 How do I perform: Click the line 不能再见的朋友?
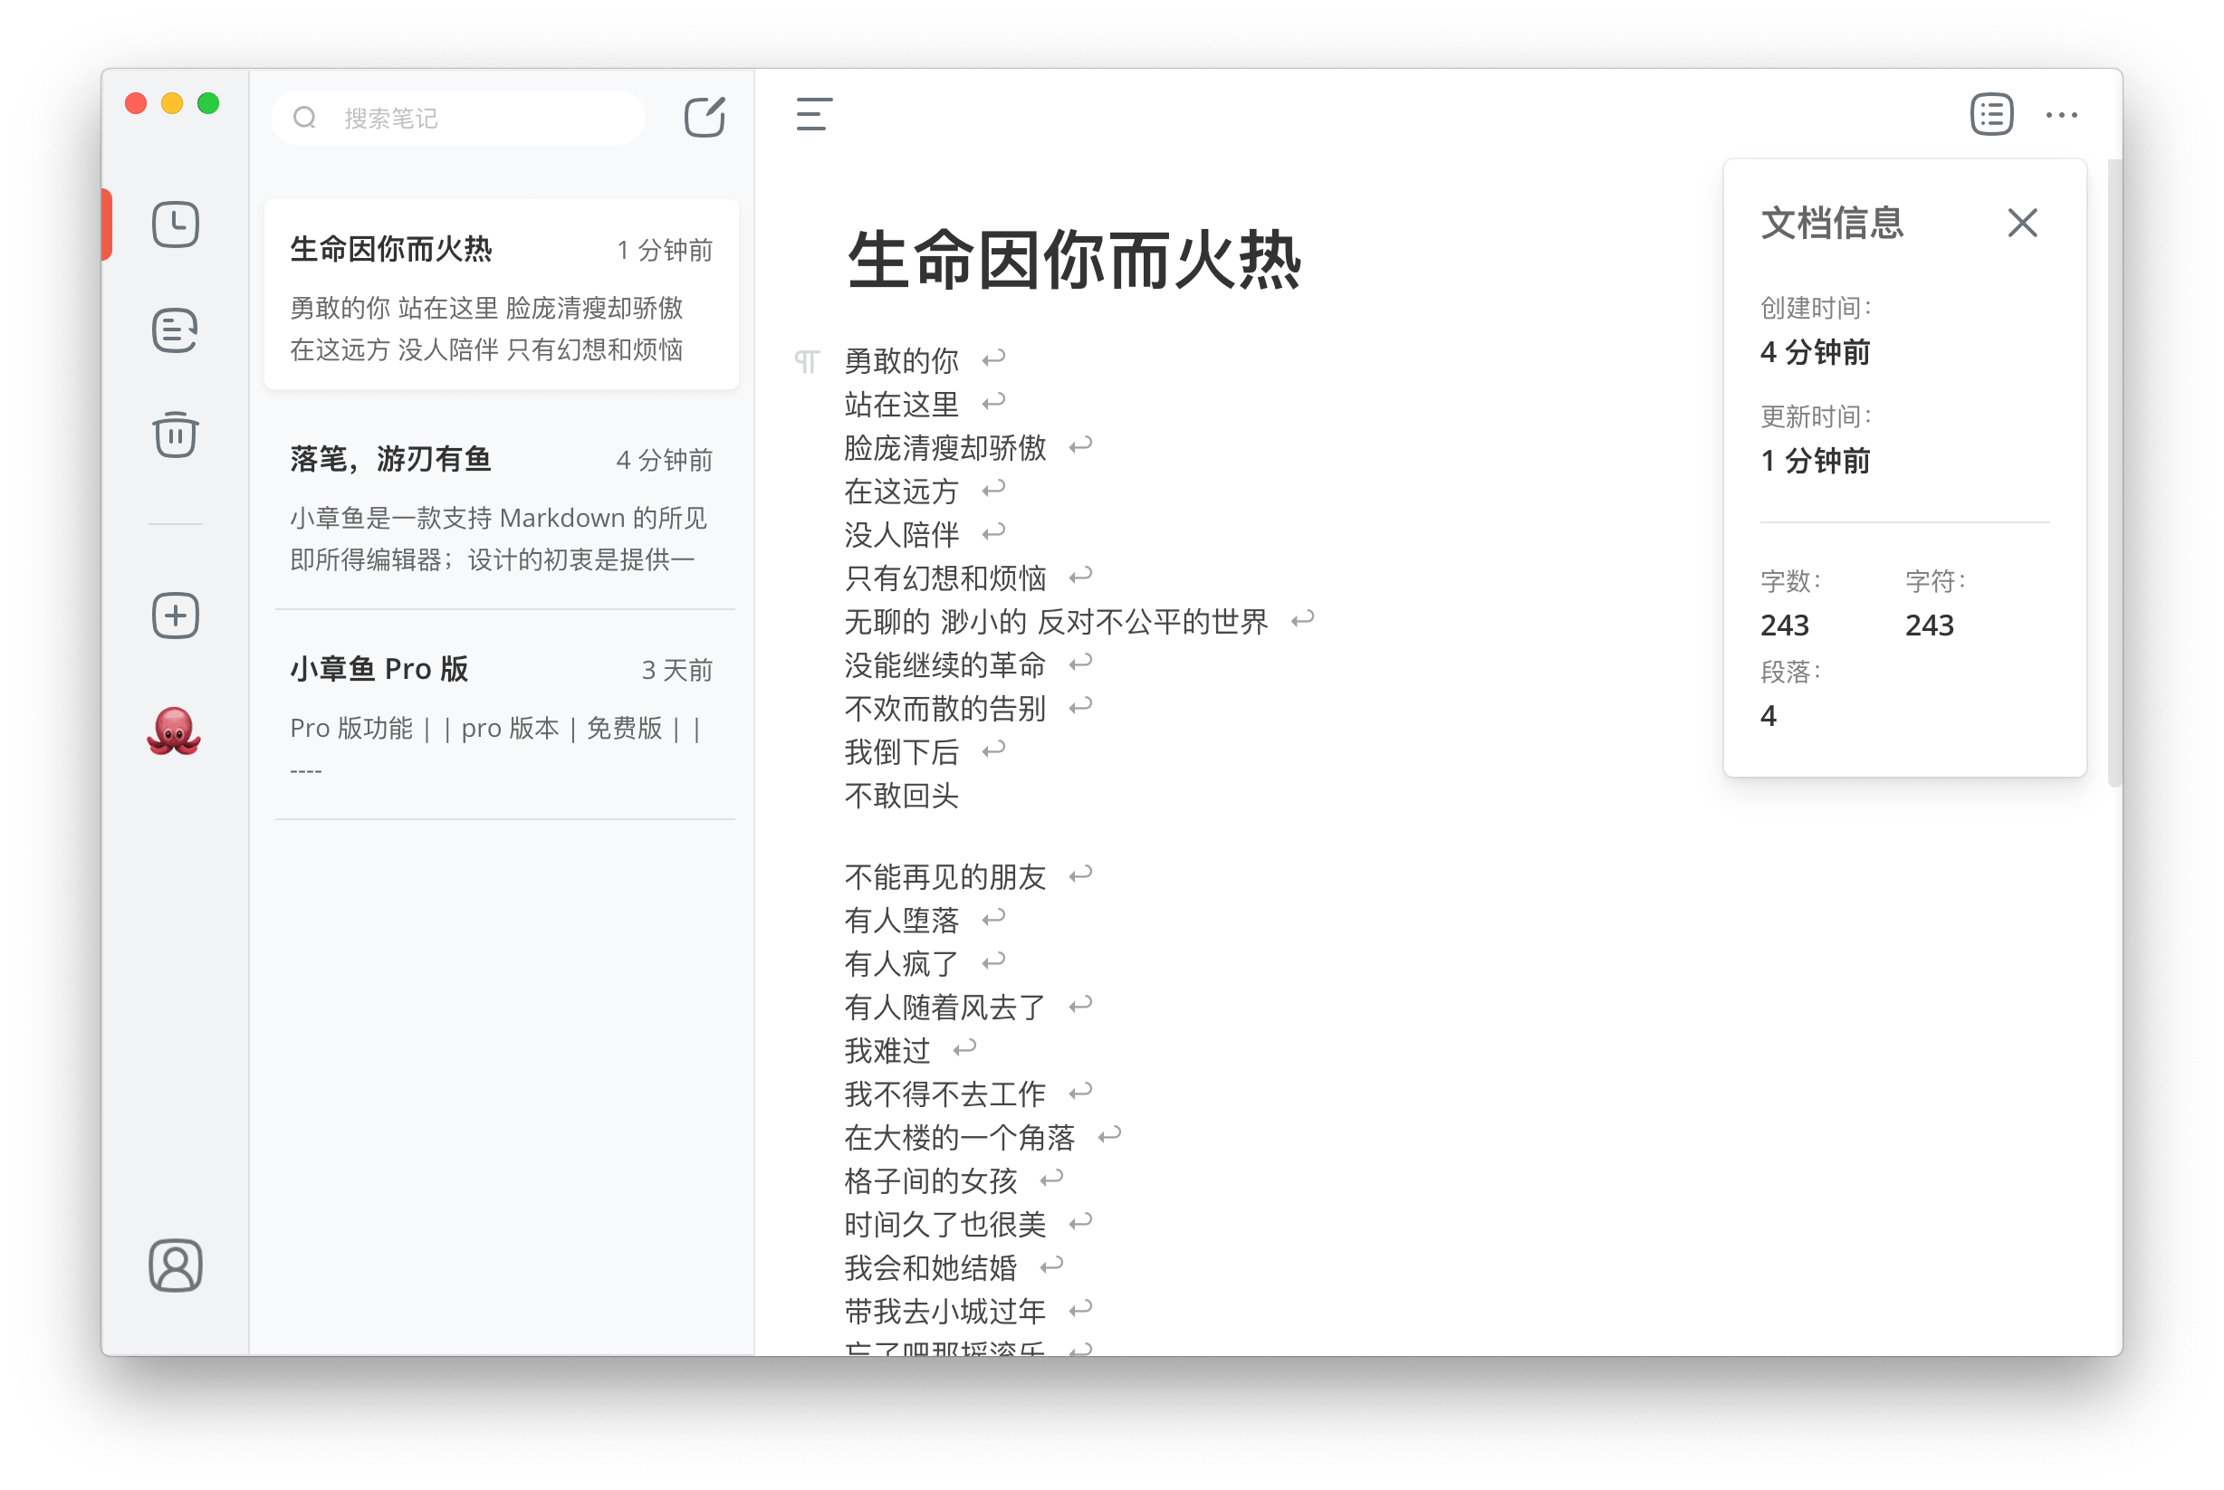[944, 876]
